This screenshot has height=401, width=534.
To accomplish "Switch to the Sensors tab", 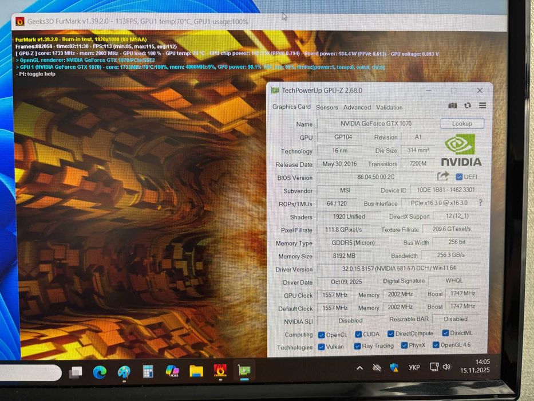I will pos(327,108).
